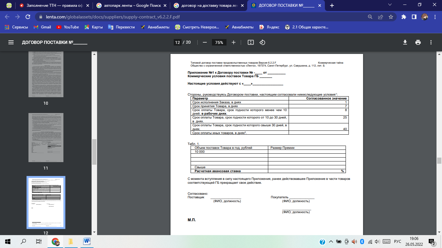Image resolution: width=442 pixels, height=248 pixels.
Task: Zoom out the PDF document
Action: pyautogui.click(x=204, y=42)
